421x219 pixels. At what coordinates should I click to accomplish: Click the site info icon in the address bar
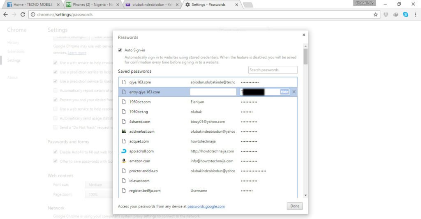[33, 14]
